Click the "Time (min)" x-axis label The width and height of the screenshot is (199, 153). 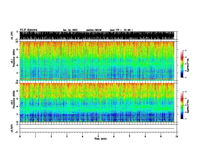coord(101,139)
